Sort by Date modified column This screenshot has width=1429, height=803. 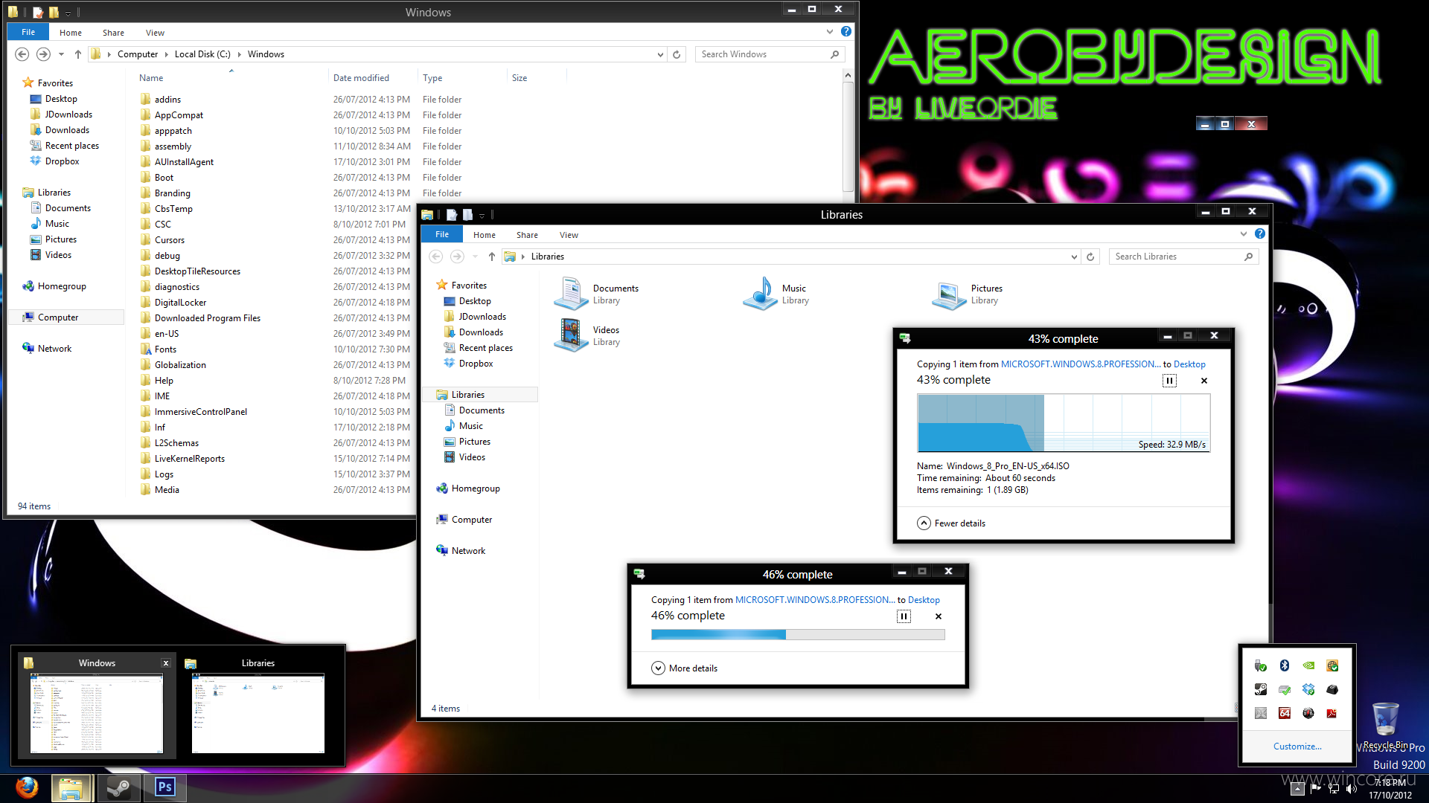(361, 78)
